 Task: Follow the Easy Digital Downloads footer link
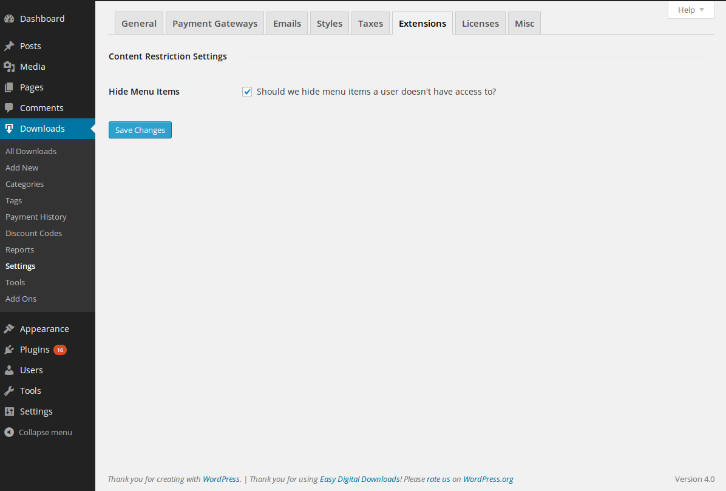pyautogui.click(x=359, y=479)
